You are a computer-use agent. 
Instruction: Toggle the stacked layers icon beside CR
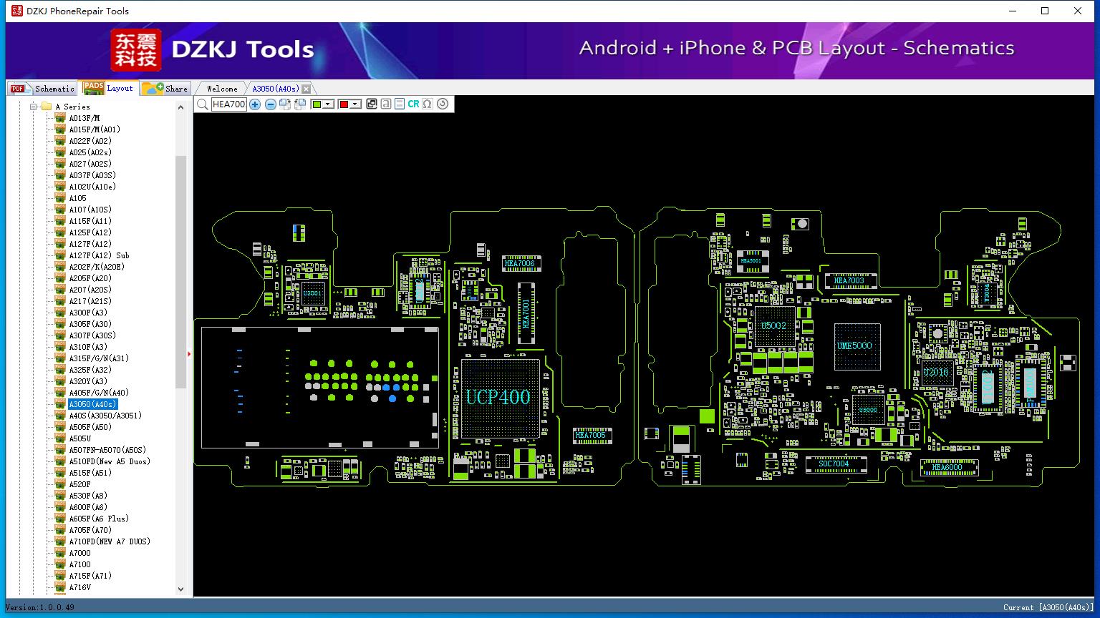click(x=400, y=104)
